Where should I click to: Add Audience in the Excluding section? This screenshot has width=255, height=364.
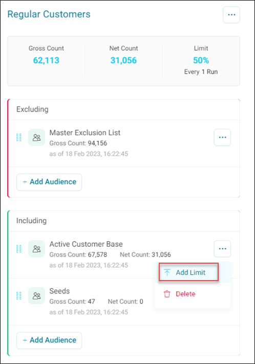click(x=49, y=182)
